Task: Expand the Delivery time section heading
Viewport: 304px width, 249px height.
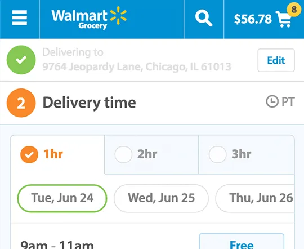Action: [89, 103]
